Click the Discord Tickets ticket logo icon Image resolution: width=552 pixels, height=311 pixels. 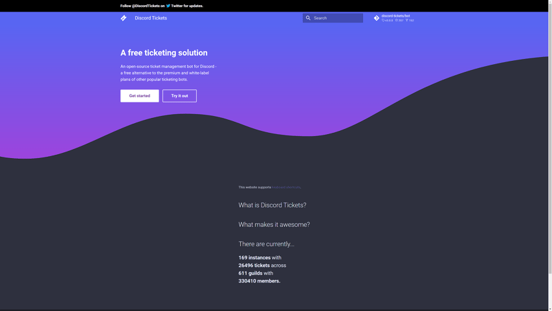click(124, 18)
